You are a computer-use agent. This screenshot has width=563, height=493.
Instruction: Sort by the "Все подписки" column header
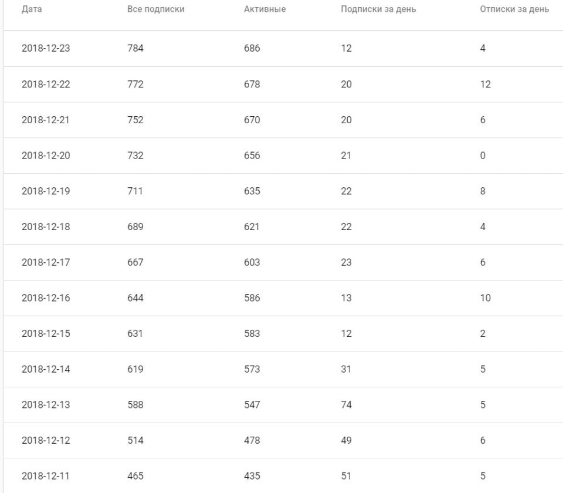pyautogui.click(x=155, y=10)
